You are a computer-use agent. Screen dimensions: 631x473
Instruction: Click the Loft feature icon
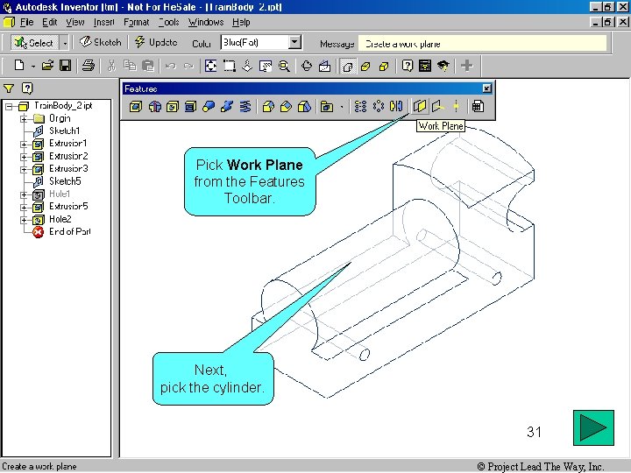click(209, 107)
